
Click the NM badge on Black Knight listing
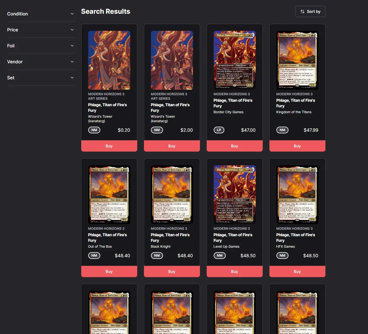click(x=157, y=256)
